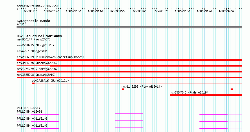Screen dimensions: 250x132
Task: Click the DGV Structural Variants track title
Action: tap(39, 36)
